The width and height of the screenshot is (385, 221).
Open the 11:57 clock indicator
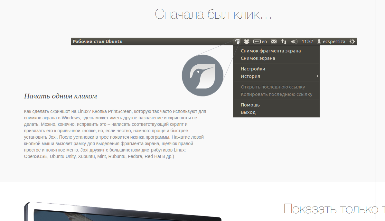[x=307, y=41]
